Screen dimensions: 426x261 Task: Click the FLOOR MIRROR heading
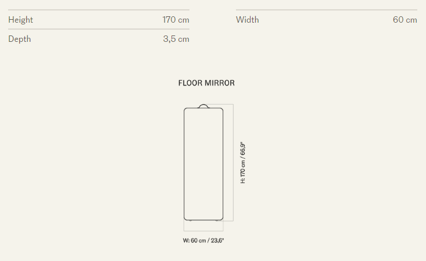coord(206,83)
